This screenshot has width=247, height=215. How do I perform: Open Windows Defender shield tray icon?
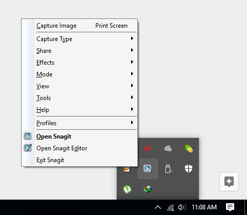(x=189, y=169)
